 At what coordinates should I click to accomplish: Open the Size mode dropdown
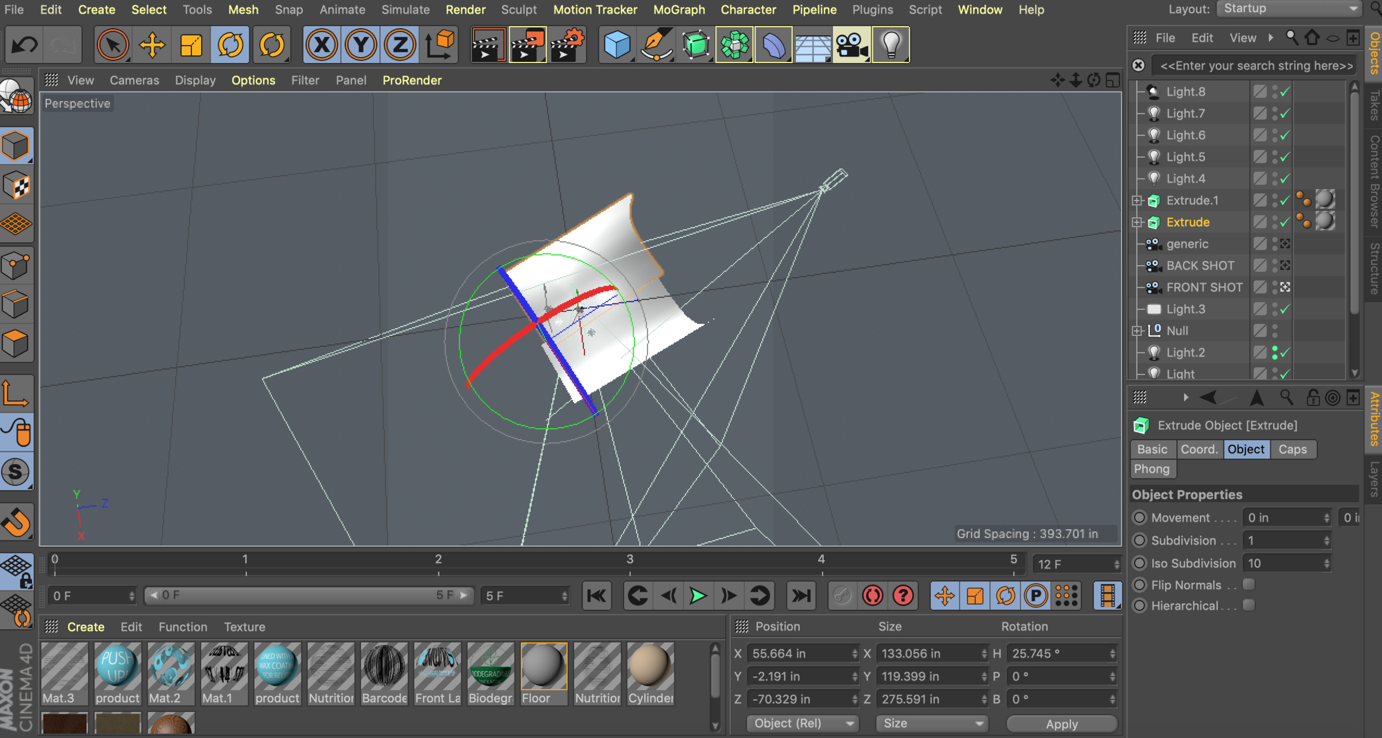click(932, 723)
